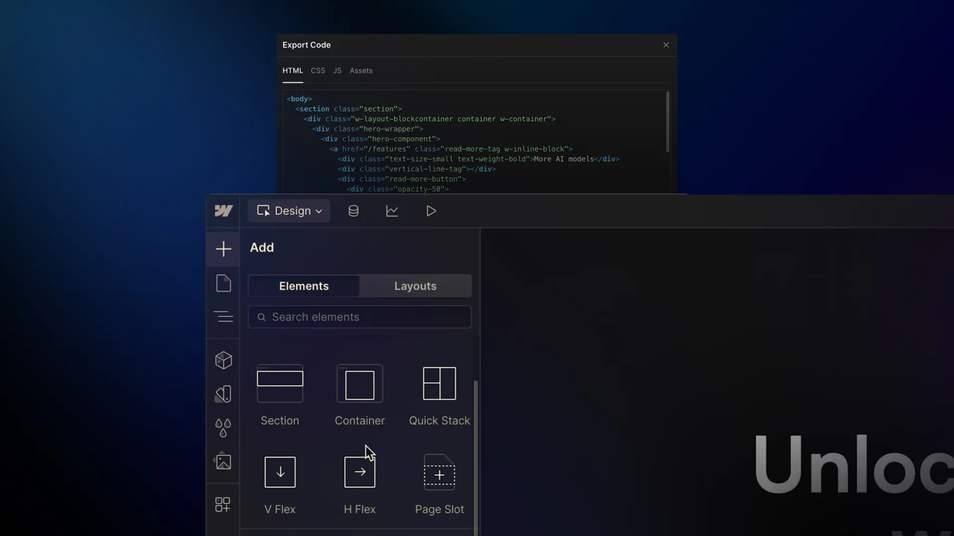Image resolution: width=954 pixels, height=536 pixels.
Task: Expand the Design mode dropdown
Action: click(x=288, y=210)
